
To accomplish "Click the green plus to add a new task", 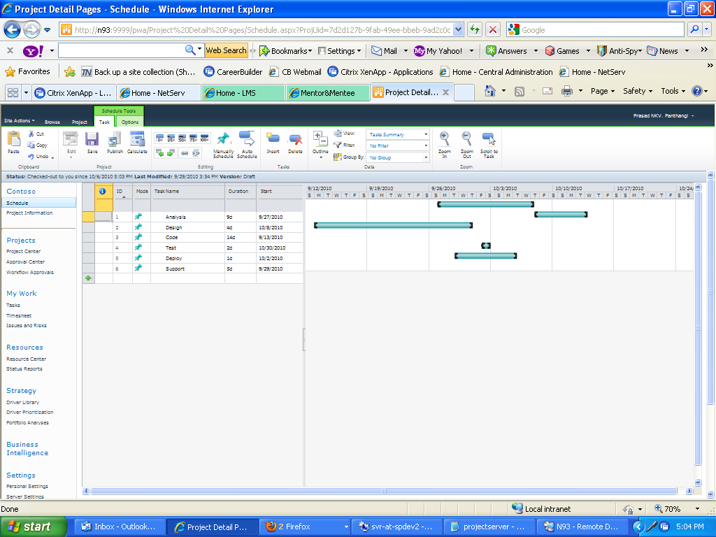I will [x=87, y=278].
